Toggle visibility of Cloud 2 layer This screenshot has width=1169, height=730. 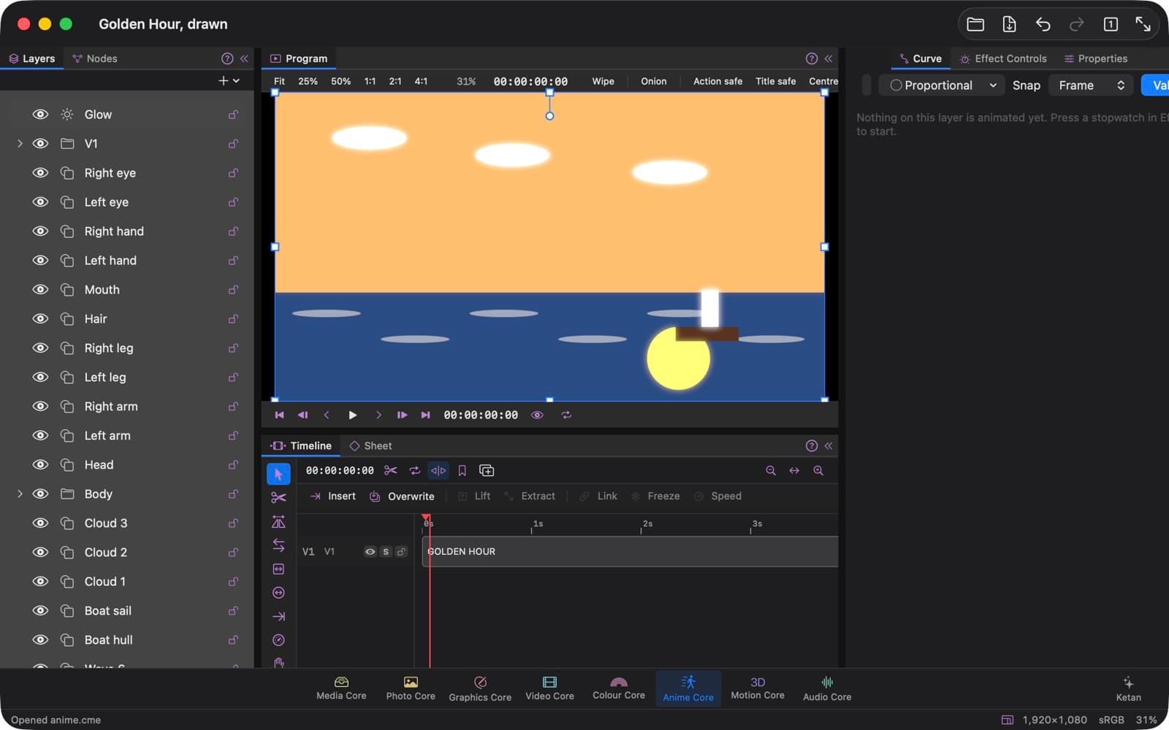point(40,553)
